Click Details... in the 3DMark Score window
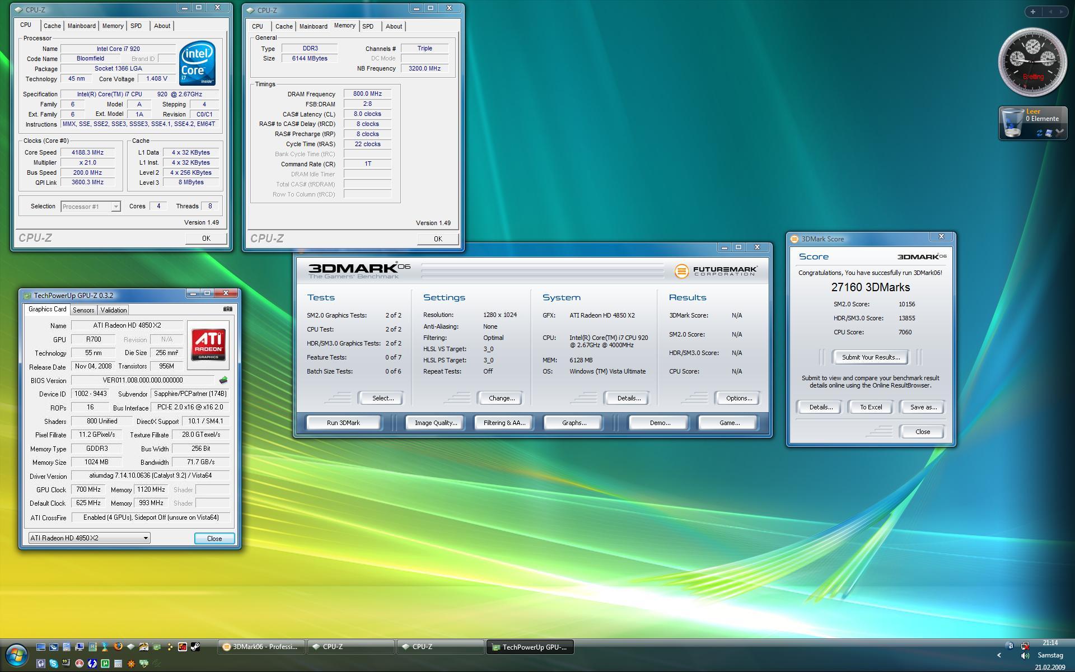Image resolution: width=1075 pixels, height=672 pixels. 820,407
